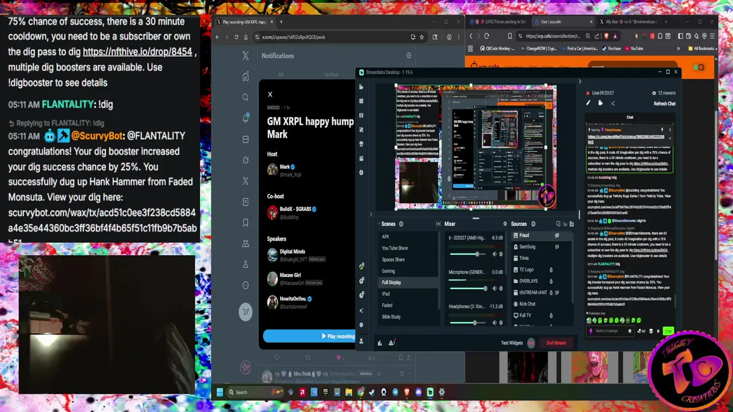
Task: Open Mixer advanced audio settings gear
Action: click(505, 224)
